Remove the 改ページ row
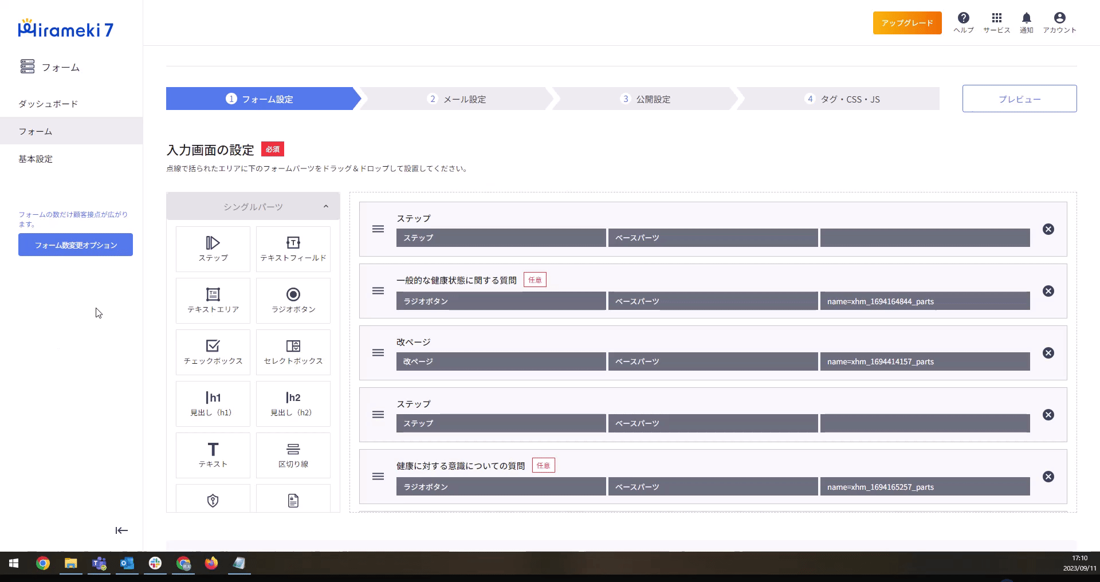 coord(1048,353)
